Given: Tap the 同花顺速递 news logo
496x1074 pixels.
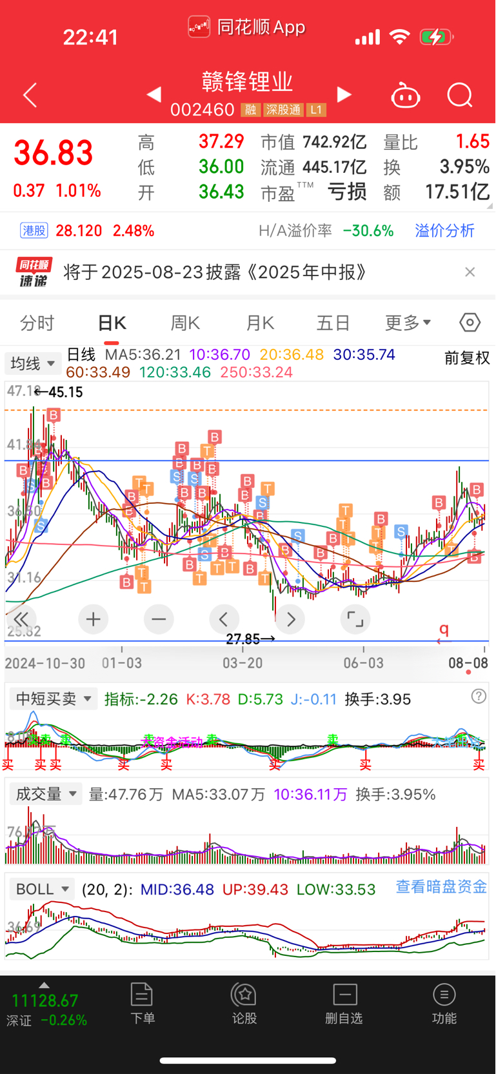Looking at the screenshot, I should tap(34, 272).
